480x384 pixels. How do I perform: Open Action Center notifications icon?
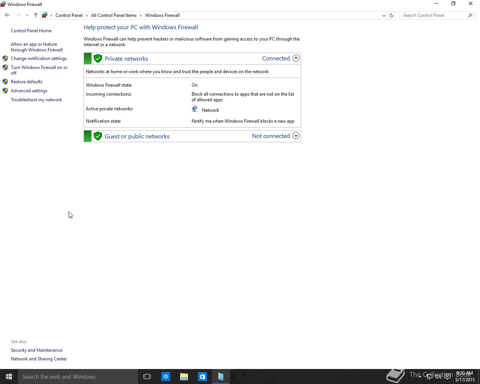coord(447,376)
